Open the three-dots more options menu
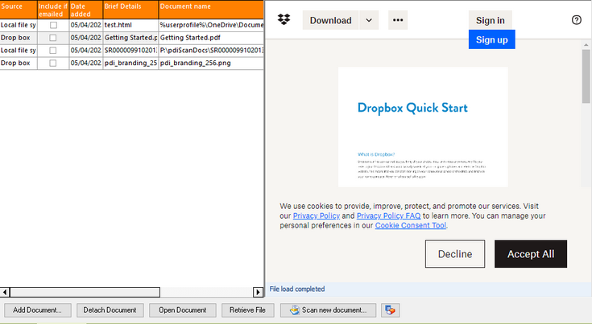The height and width of the screenshot is (324, 592). [x=398, y=20]
